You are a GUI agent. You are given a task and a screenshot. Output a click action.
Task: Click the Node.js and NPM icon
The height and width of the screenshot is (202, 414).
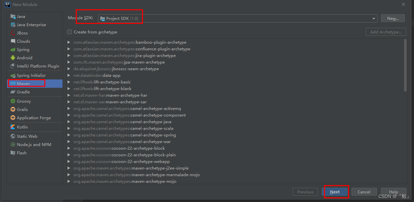click(x=13, y=145)
